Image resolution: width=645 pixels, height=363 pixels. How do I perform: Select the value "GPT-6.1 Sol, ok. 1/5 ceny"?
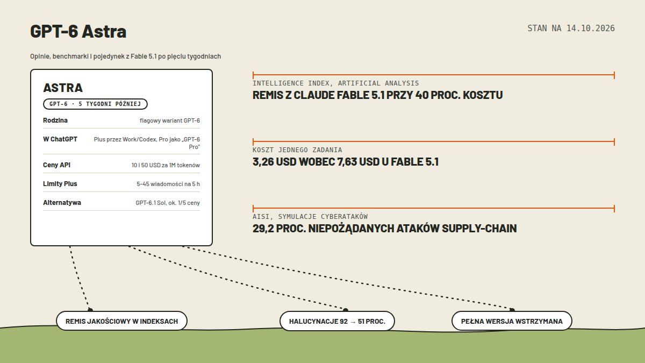point(168,203)
